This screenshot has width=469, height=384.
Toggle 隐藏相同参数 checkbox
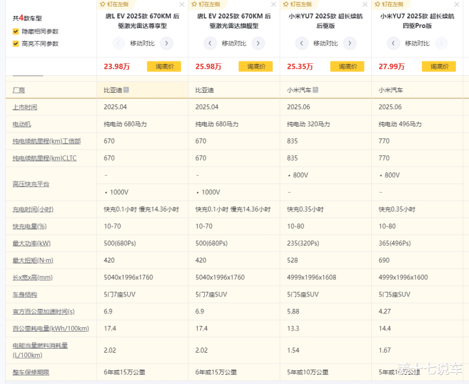pyautogui.click(x=16, y=31)
